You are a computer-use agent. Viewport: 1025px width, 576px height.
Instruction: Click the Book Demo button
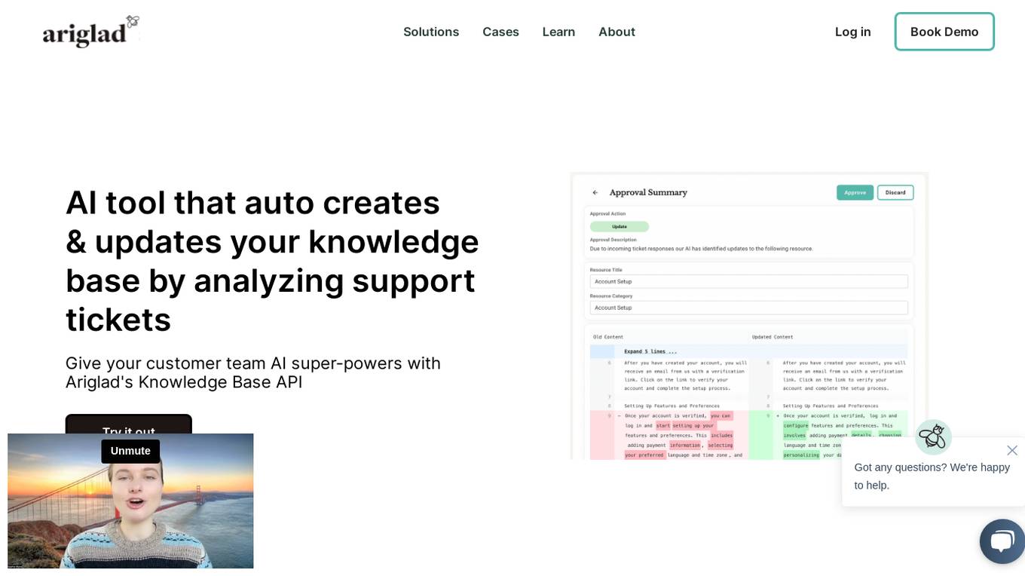(x=944, y=32)
